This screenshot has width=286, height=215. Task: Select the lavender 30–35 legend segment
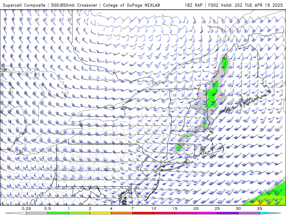coord(249,213)
